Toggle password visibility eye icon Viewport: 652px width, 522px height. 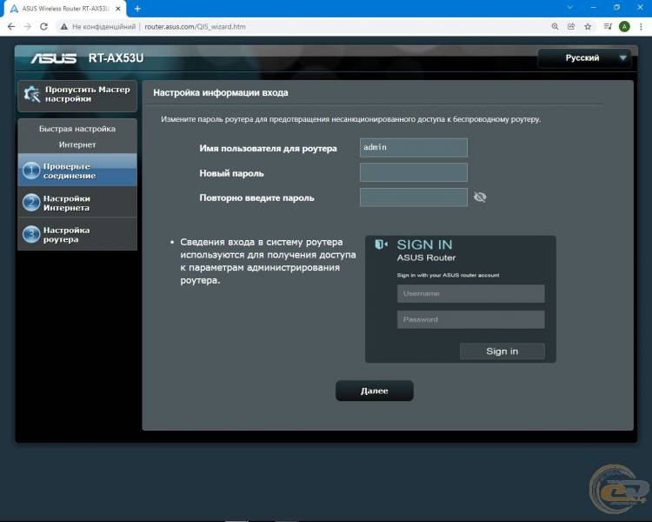(480, 197)
